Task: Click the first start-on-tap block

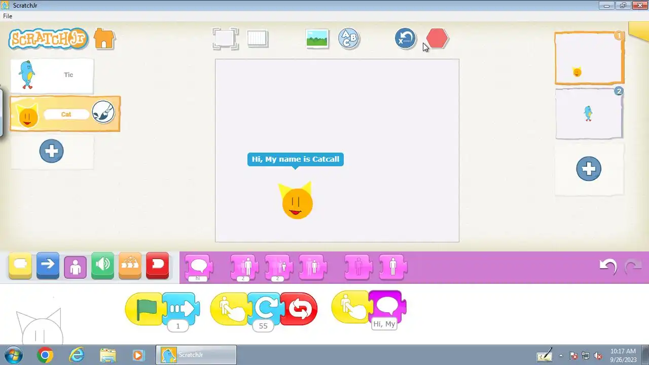Action: (x=229, y=308)
